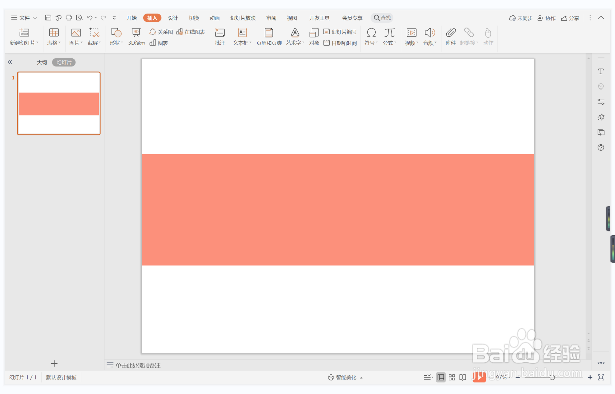
Task: Click the Text Box (文本框) icon
Action: point(242,33)
